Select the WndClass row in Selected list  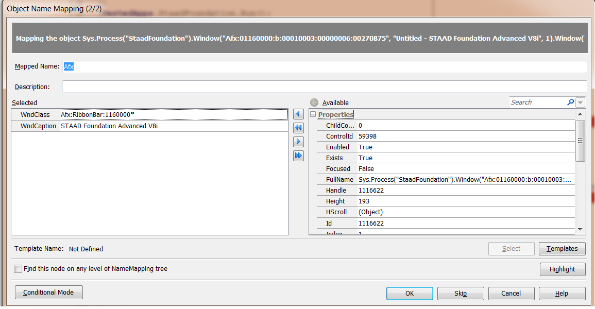tap(149, 115)
